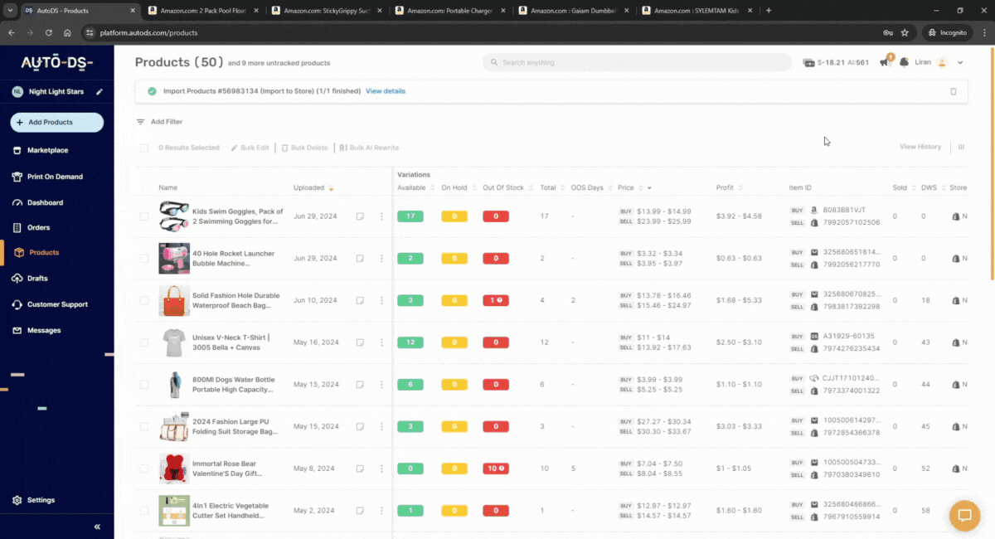Click the pencil icon beside Night Light Stars

coord(99,92)
